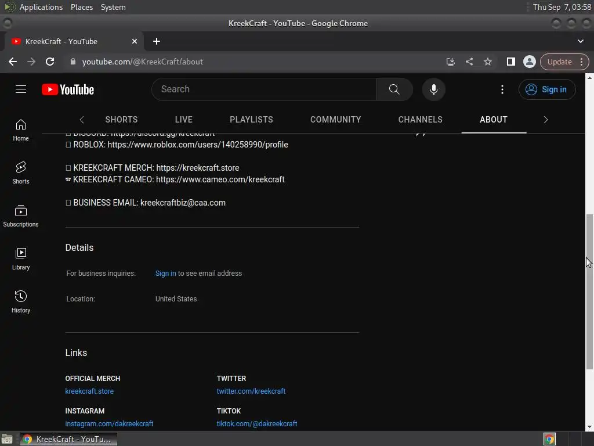Start voice search with microphone icon

434,89
